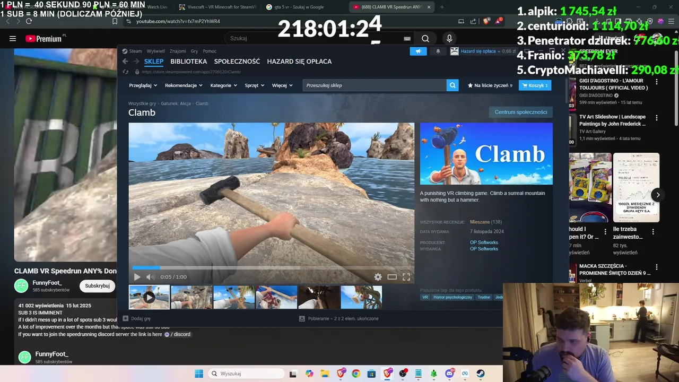This screenshot has height=382, width=679.
Task: Open Steam announcements megaphone button
Action: 418,51
